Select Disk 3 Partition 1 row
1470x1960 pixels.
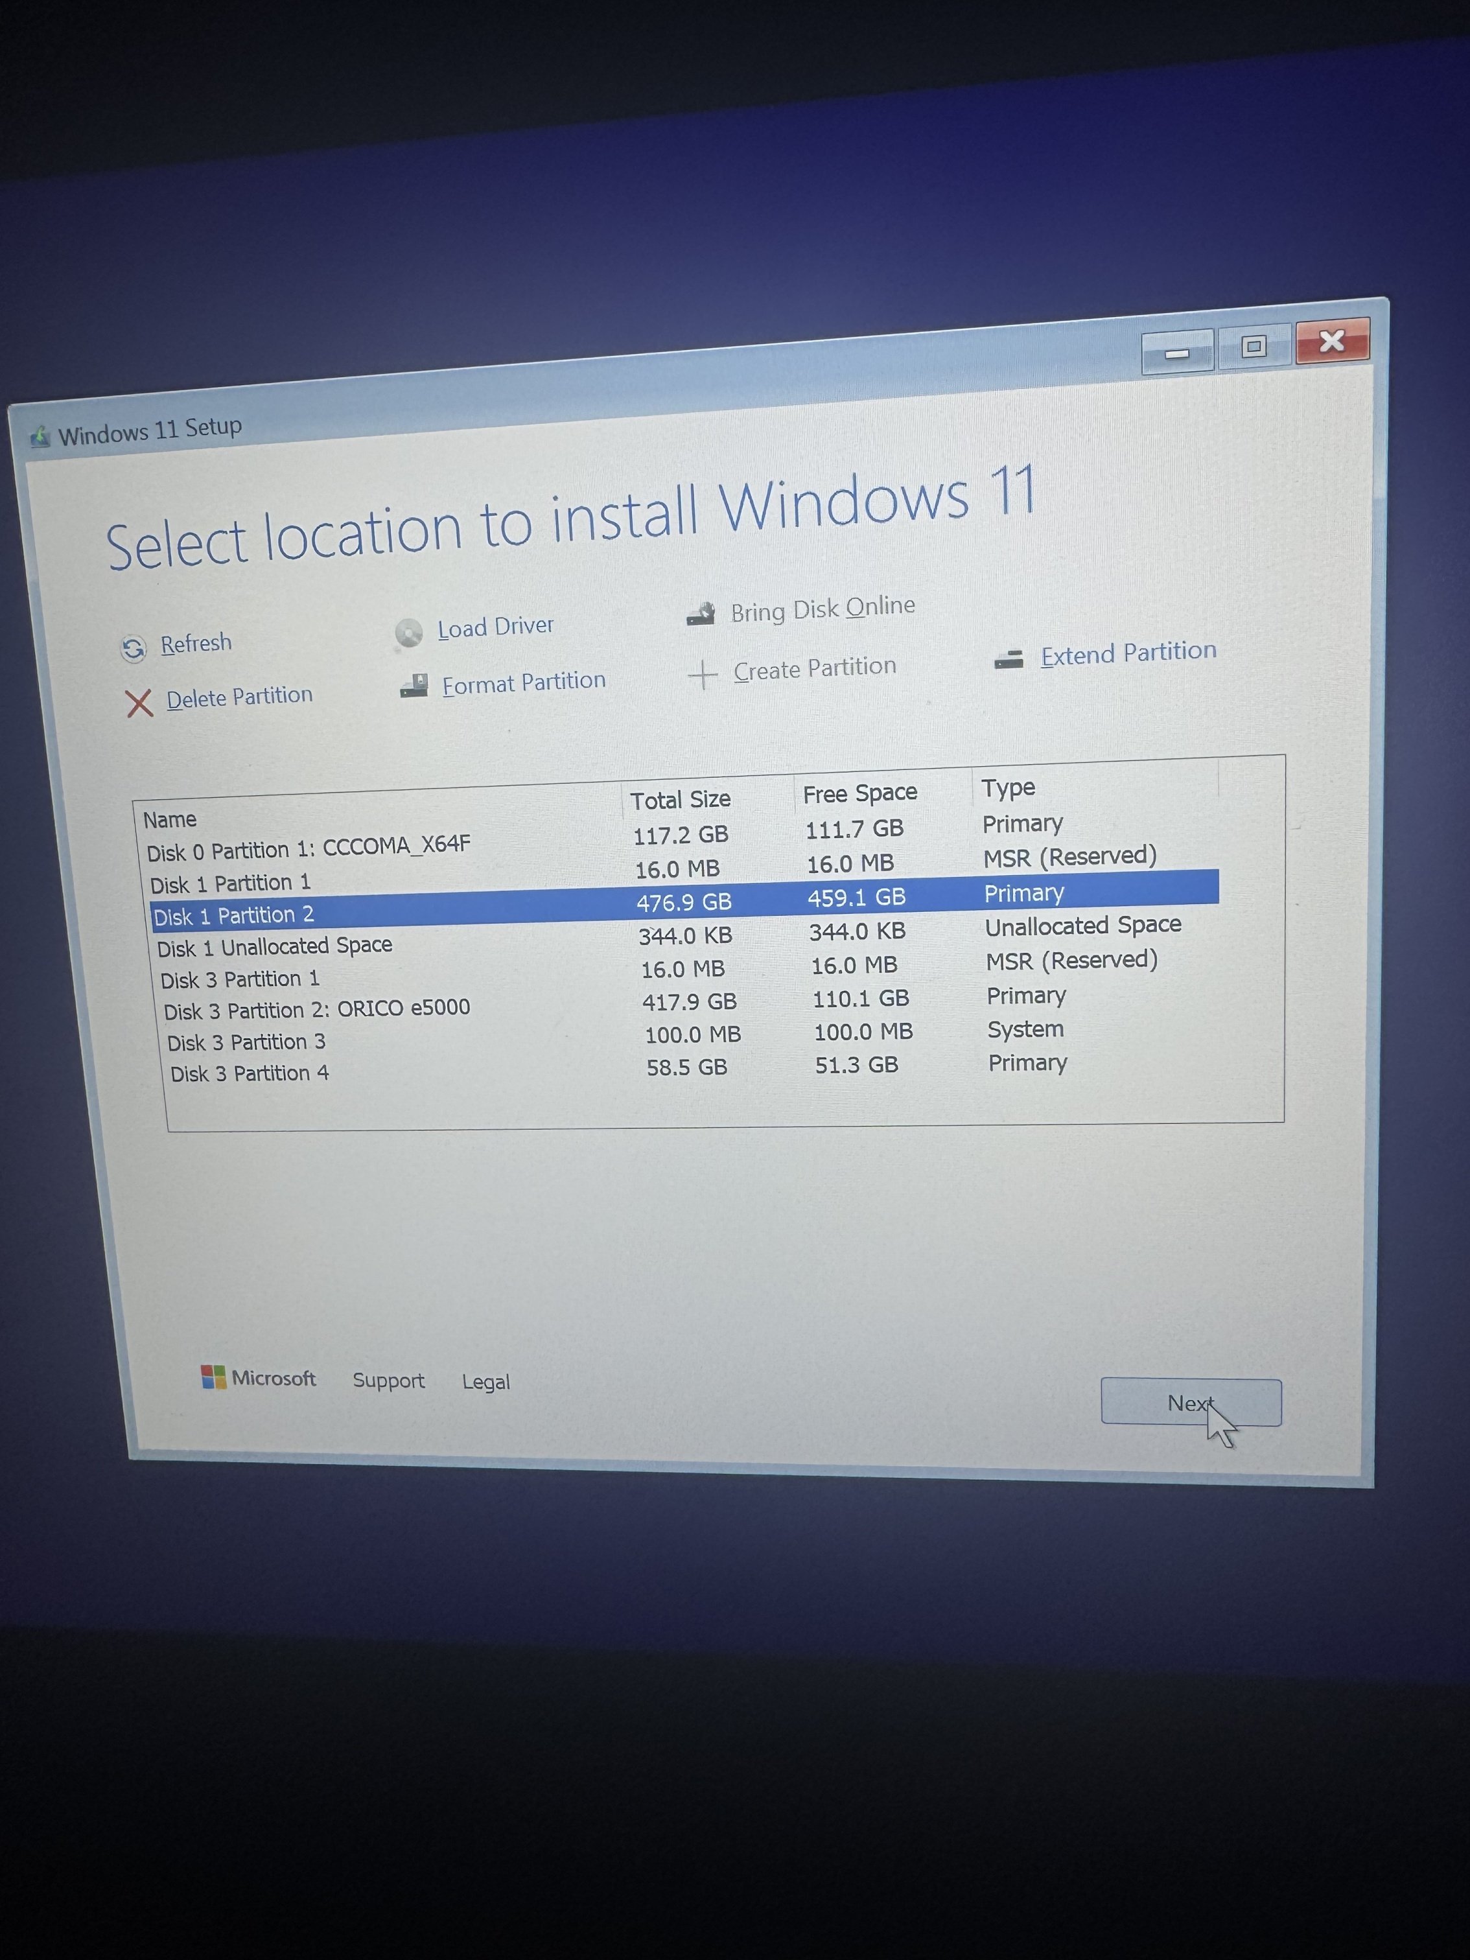point(688,970)
